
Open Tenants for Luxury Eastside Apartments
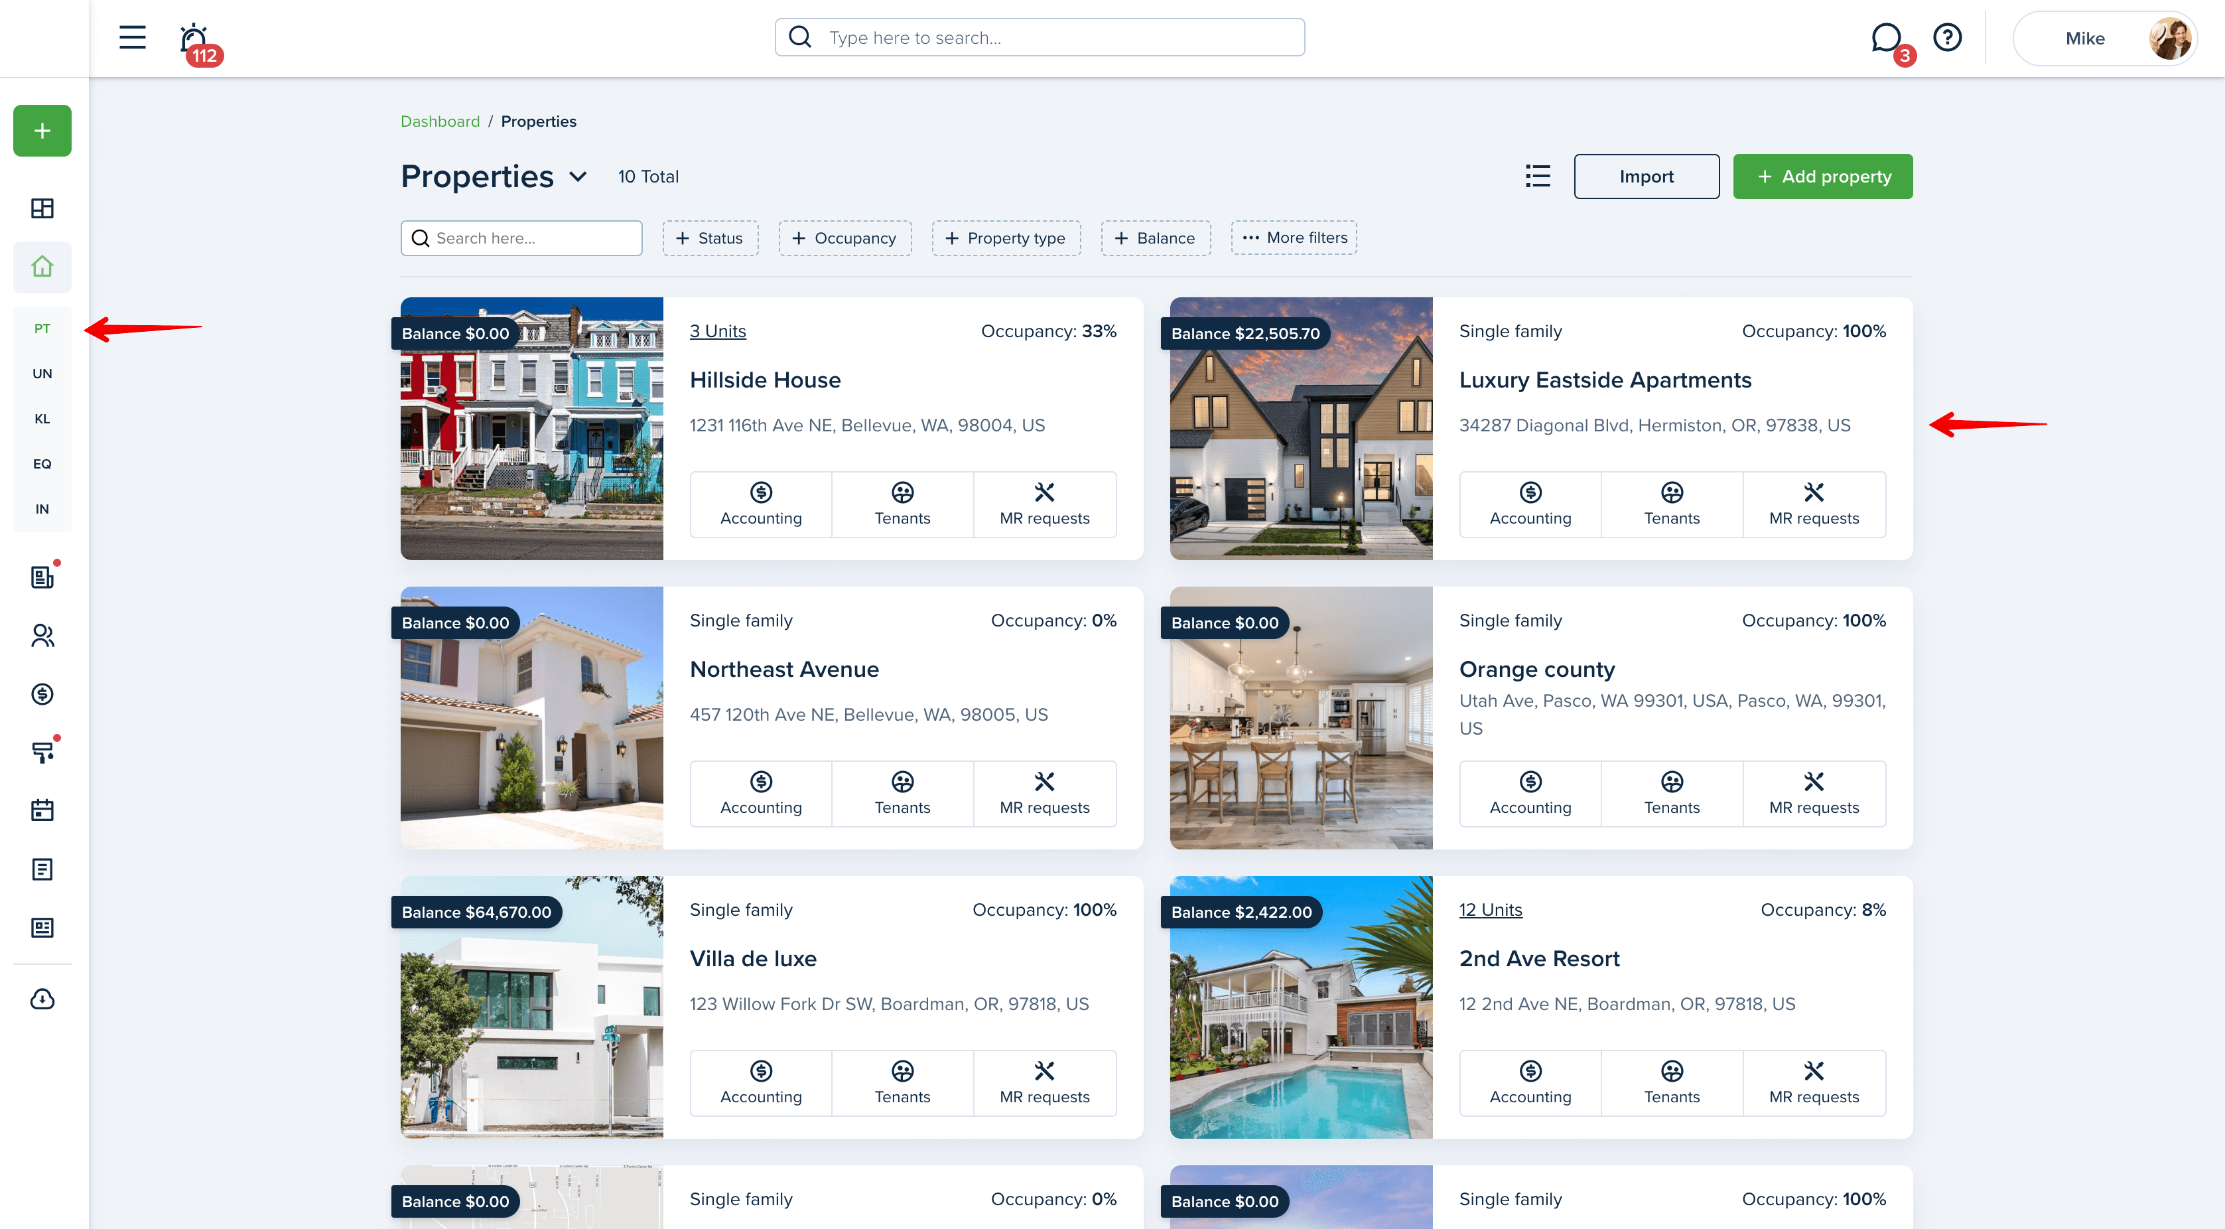pyautogui.click(x=1672, y=505)
